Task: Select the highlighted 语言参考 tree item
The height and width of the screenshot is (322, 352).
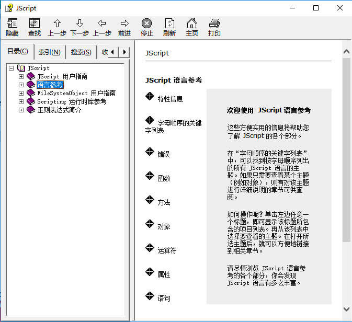Action: [x=50, y=85]
